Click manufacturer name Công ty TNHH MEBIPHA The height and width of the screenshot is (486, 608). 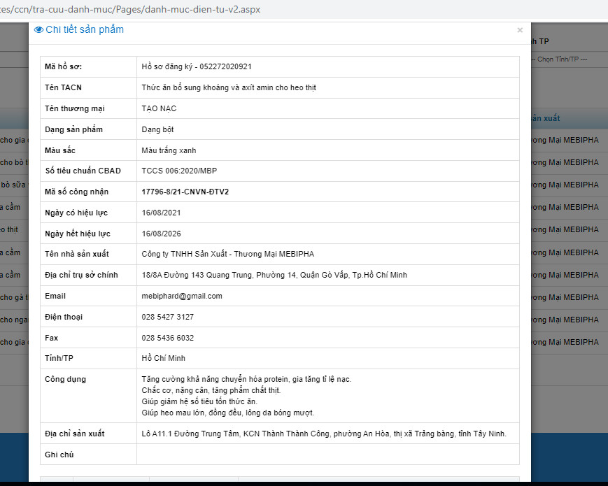pyautogui.click(x=227, y=255)
